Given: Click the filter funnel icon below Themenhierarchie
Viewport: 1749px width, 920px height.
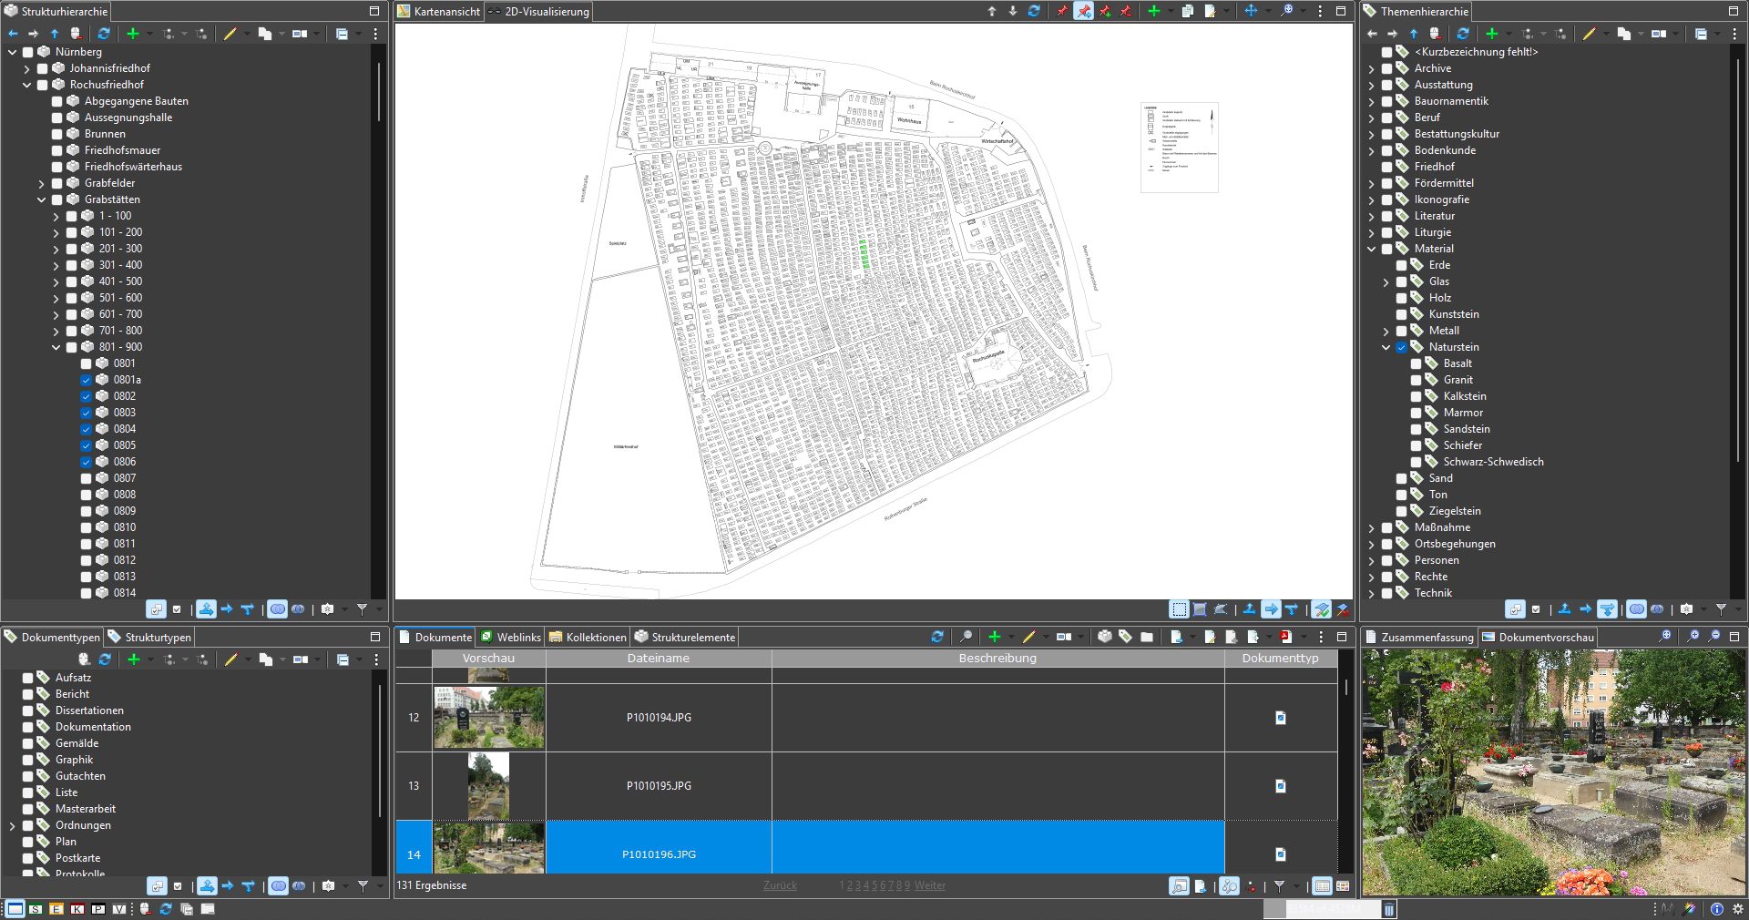Looking at the screenshot, I should click(1721, 609).
